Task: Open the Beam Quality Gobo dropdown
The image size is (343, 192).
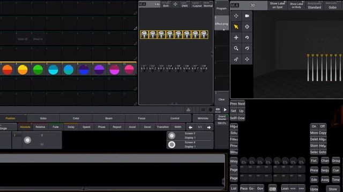Action: pyautogui.click(x=332, y=5)
